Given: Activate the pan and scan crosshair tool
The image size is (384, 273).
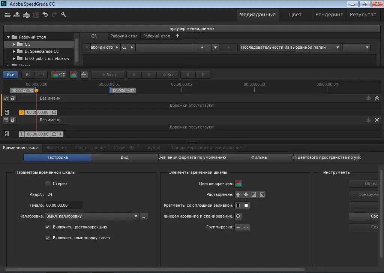Looking at the screenshot, I should point(84,75).
